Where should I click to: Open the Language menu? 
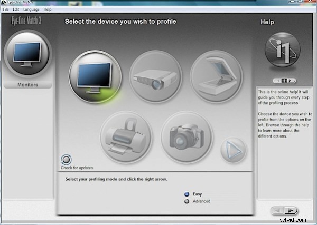(31, 9)
